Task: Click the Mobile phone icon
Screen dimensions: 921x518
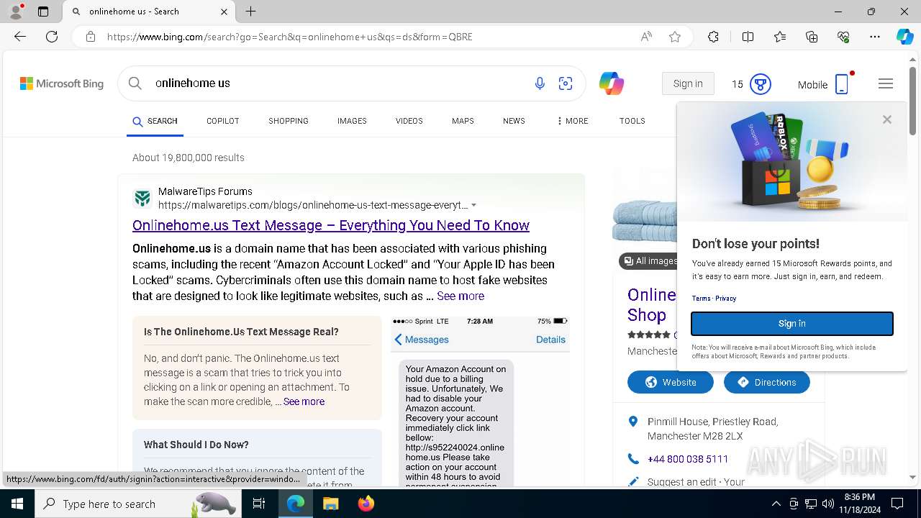Action: click(x=842, y=84)
